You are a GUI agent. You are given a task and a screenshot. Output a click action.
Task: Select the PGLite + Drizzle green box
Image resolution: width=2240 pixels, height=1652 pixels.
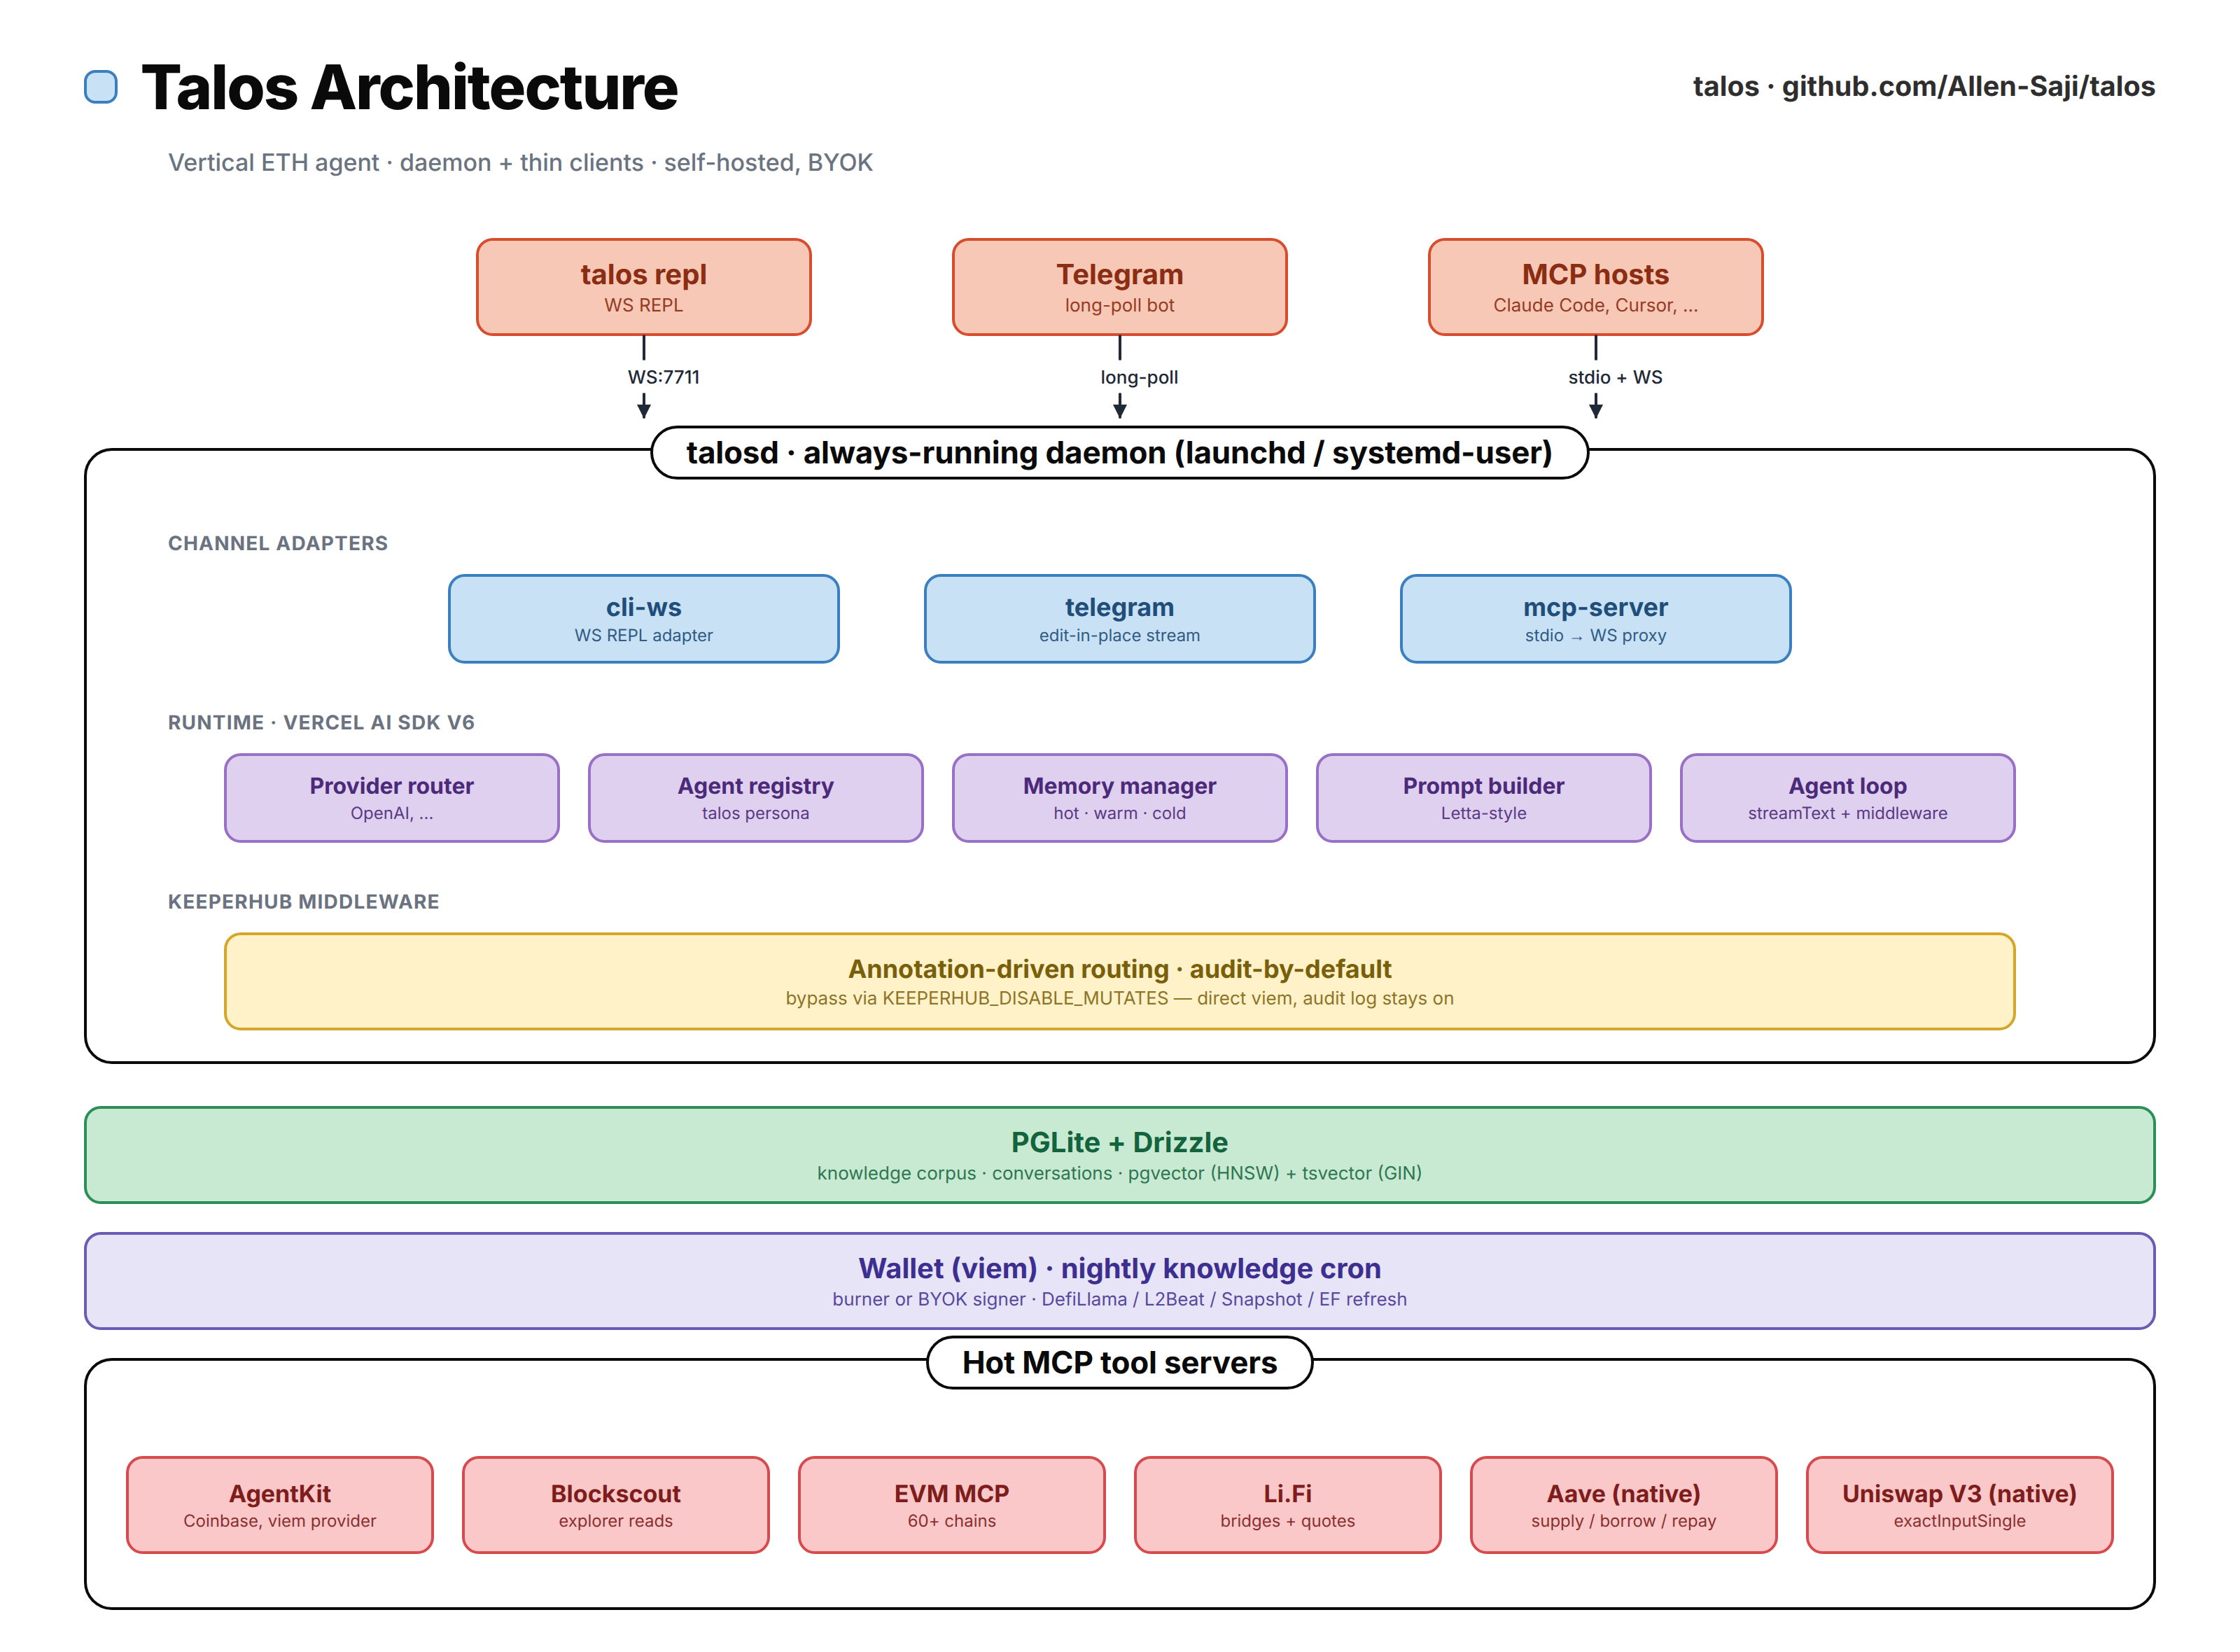click(x=1119, y=1155)
